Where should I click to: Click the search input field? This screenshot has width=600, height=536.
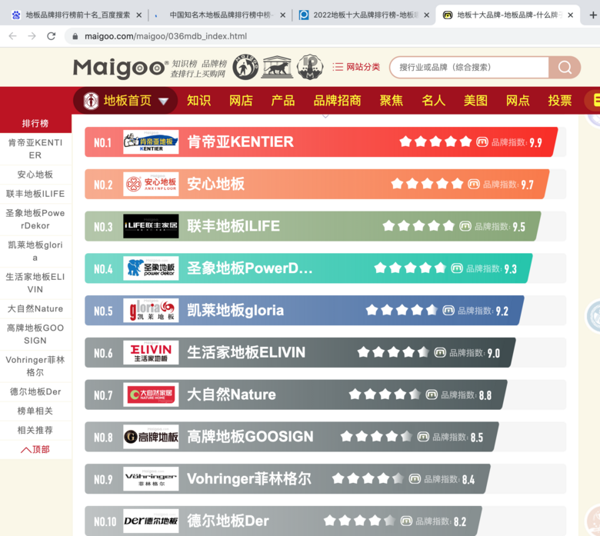point(469,68)
